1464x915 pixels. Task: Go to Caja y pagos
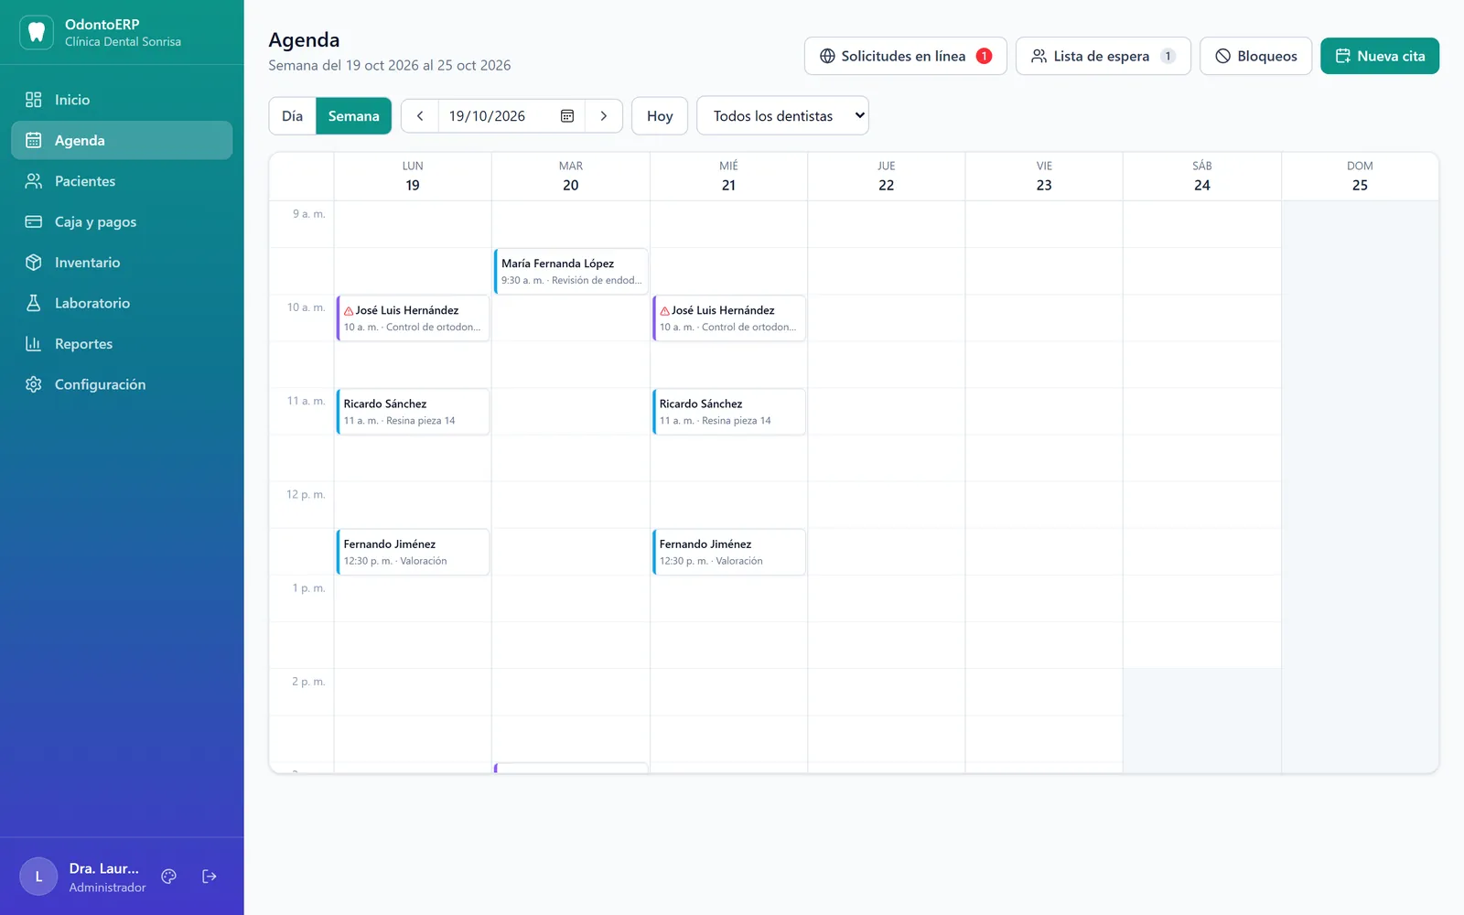122,221
